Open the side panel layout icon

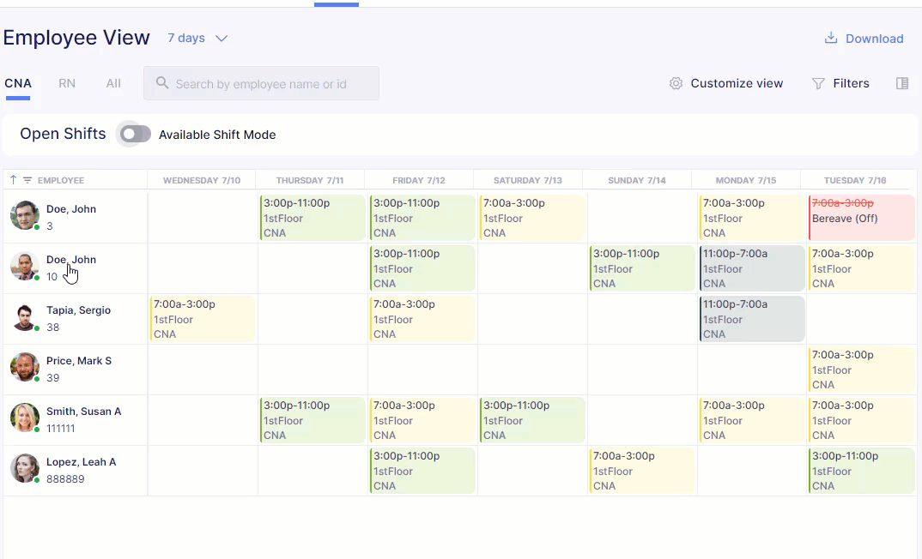[x=902, y=83]
